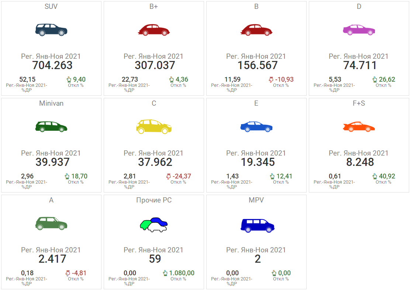
Task: Click the D segment value 74.711
Action: tap(360, 65)
